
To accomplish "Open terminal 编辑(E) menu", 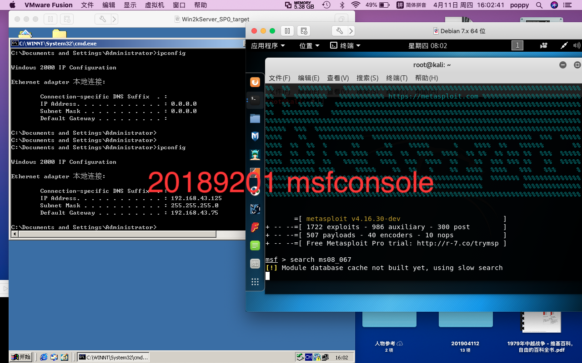I will [309, 78].
